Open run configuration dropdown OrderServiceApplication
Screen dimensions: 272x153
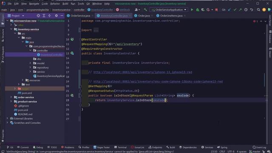(x=169, y=10)
